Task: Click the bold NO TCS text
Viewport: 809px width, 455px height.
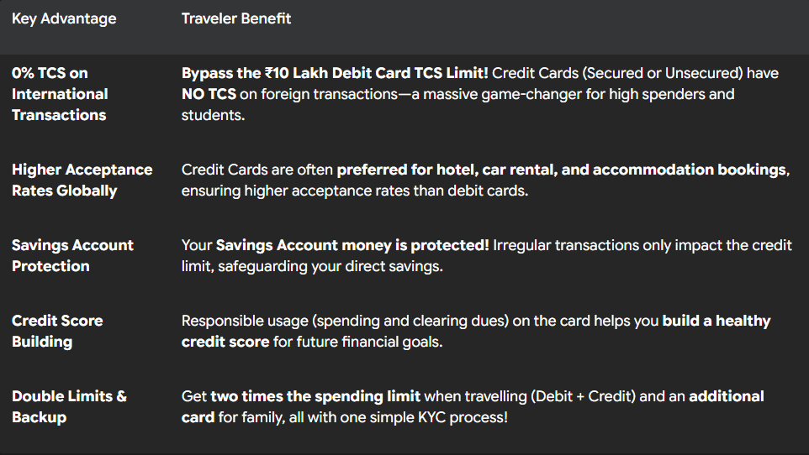Action: 209,94
